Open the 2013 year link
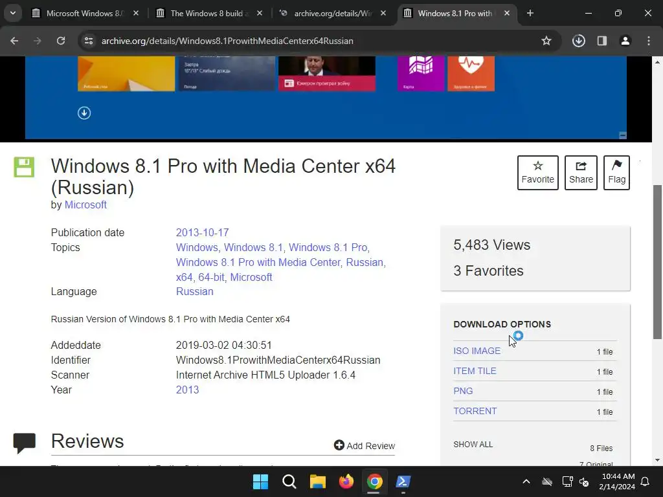 coord(187,390)
